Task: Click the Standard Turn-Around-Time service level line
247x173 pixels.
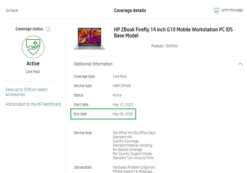Action: pyautogui.click(x=133, y=158)
